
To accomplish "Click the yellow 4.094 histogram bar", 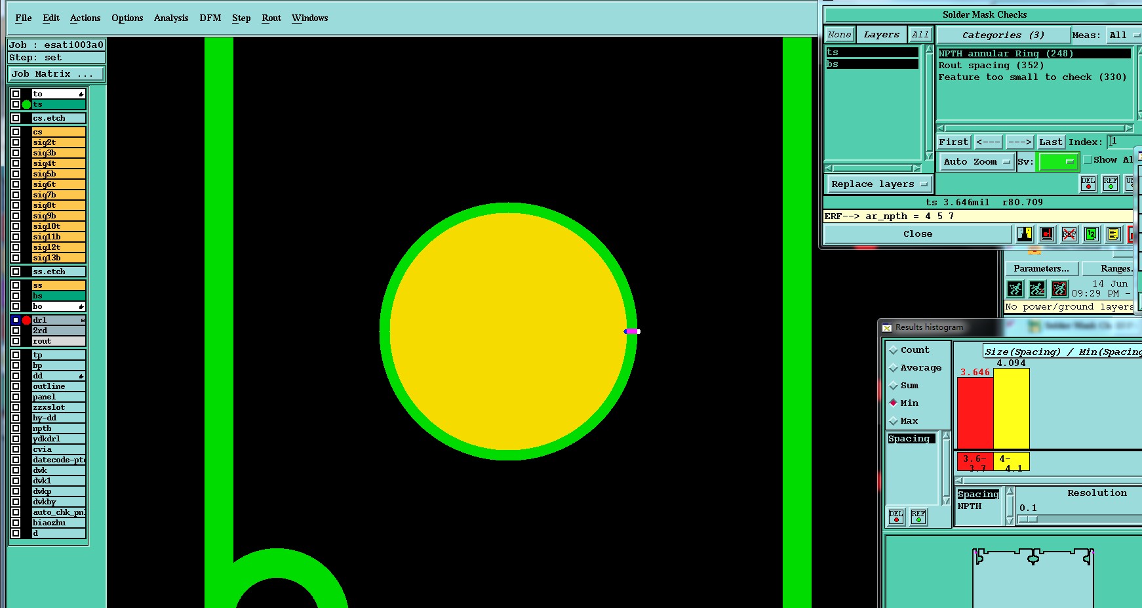I will (1012, 409).
